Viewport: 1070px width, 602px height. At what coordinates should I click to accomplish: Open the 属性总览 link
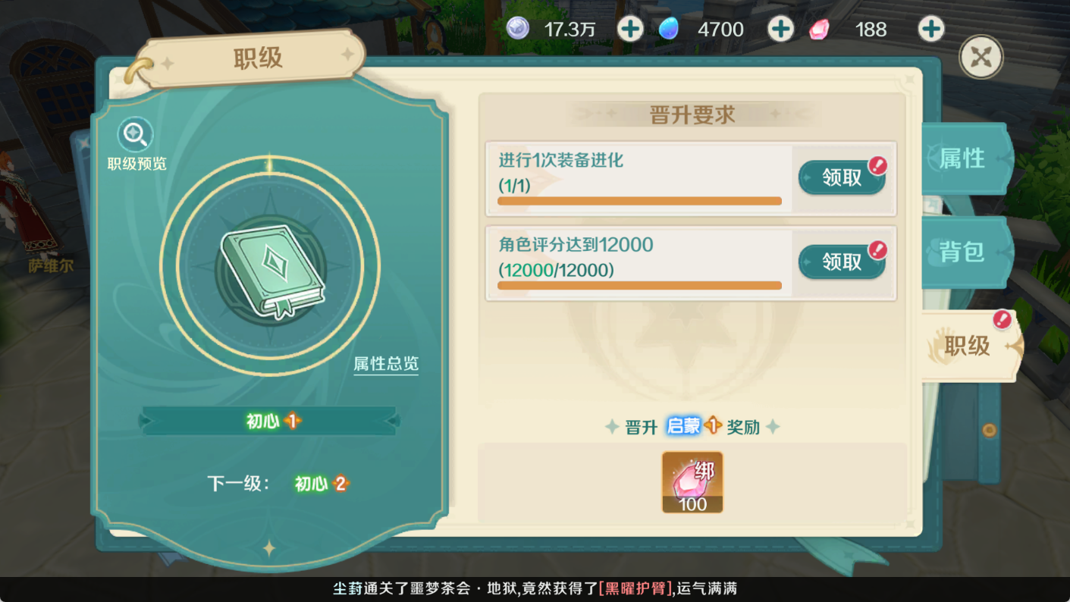click(x=386, y=364)
